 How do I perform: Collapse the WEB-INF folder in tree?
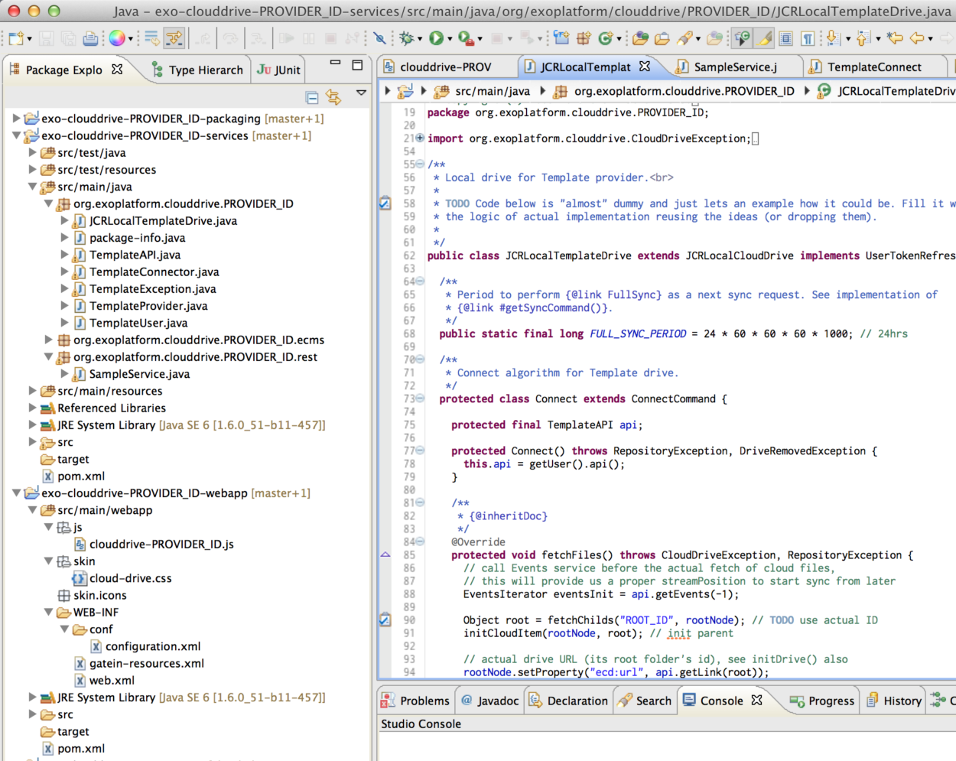point(49,613)
